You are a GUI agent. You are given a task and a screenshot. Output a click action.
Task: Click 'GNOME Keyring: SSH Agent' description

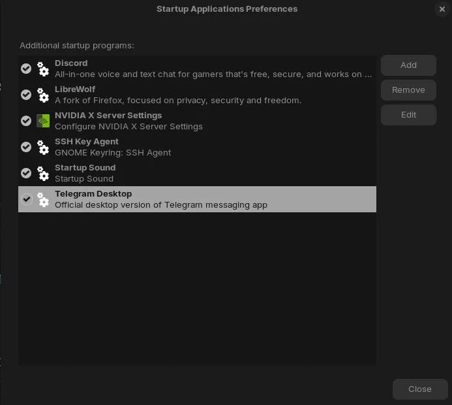(113, 153)
